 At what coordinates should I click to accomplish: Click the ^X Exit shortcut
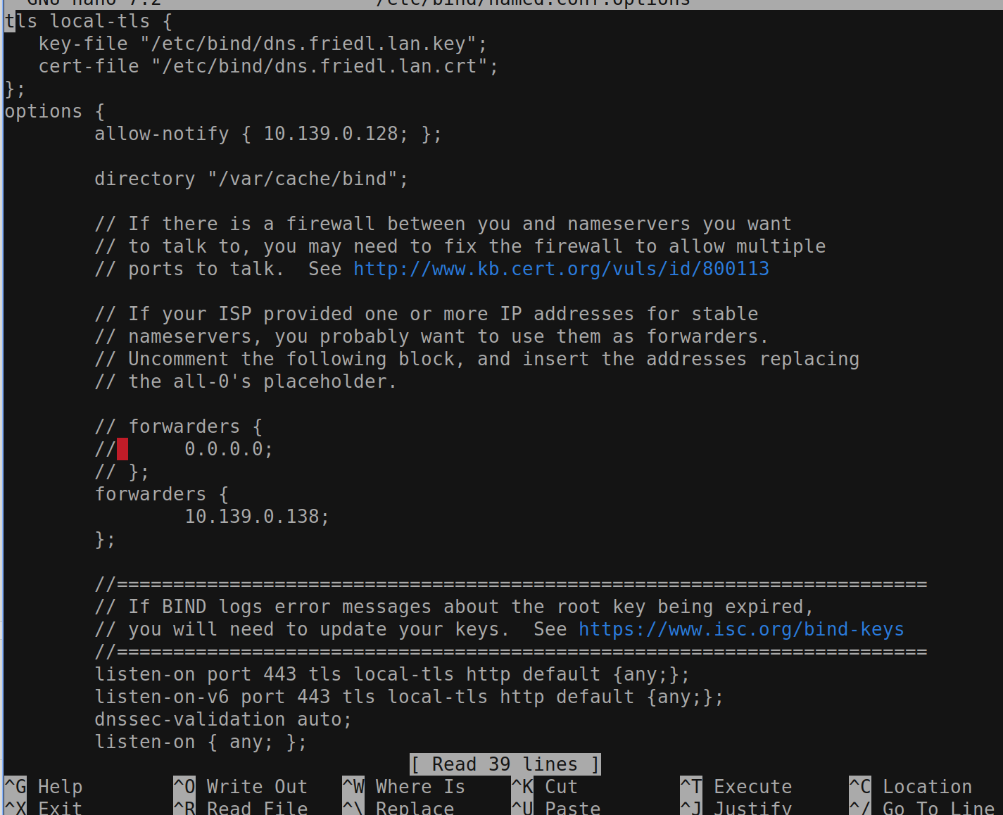44,808
